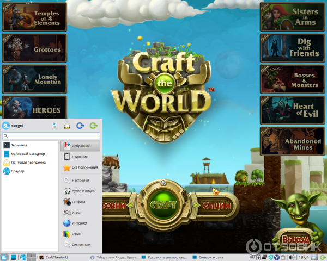This screenshot has width=327, height=261.
Task: Expand the Все приложения category
Action: pyautogui.click(x=83, y=168)
